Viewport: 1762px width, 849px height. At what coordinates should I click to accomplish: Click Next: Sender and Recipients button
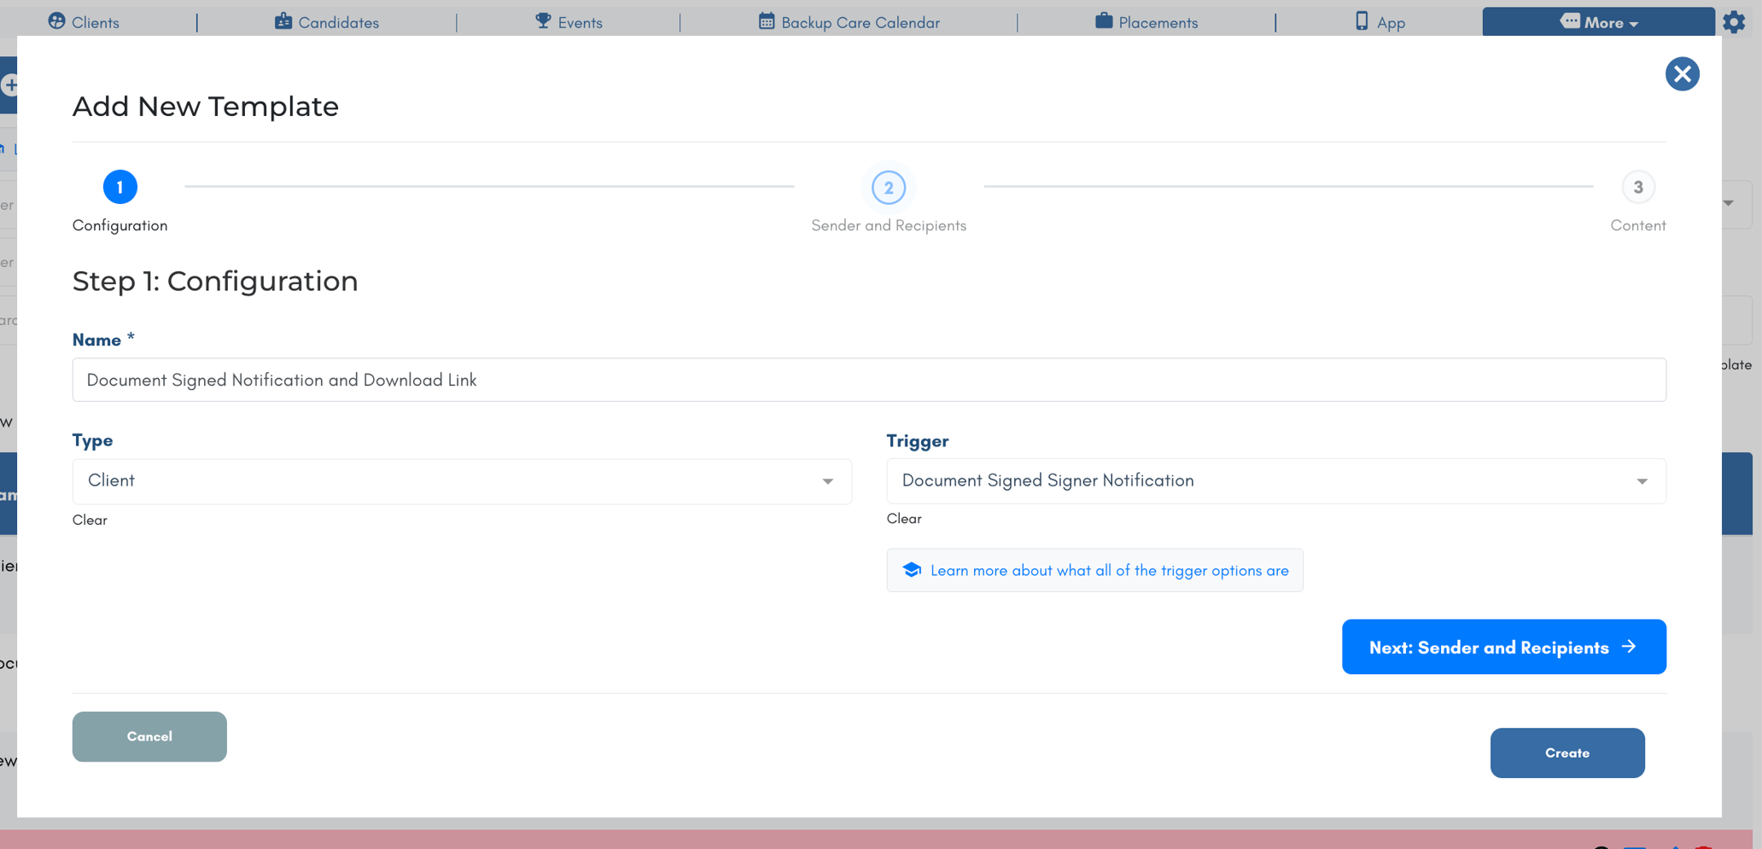point(1503,647)
